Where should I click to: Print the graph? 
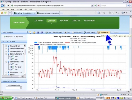tap(48, 32)
